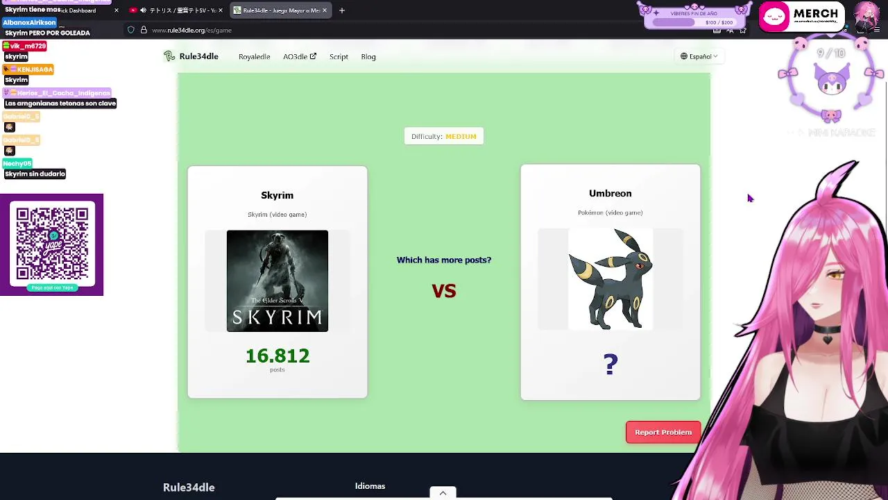The width and height of the screenshot is (888, 500).
Task: Click the Rule34dle logo in the header
Action: pos(191,56)
